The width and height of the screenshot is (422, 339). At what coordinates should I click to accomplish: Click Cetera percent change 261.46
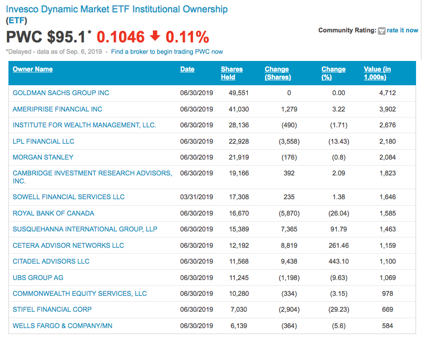tap(339, 245)
